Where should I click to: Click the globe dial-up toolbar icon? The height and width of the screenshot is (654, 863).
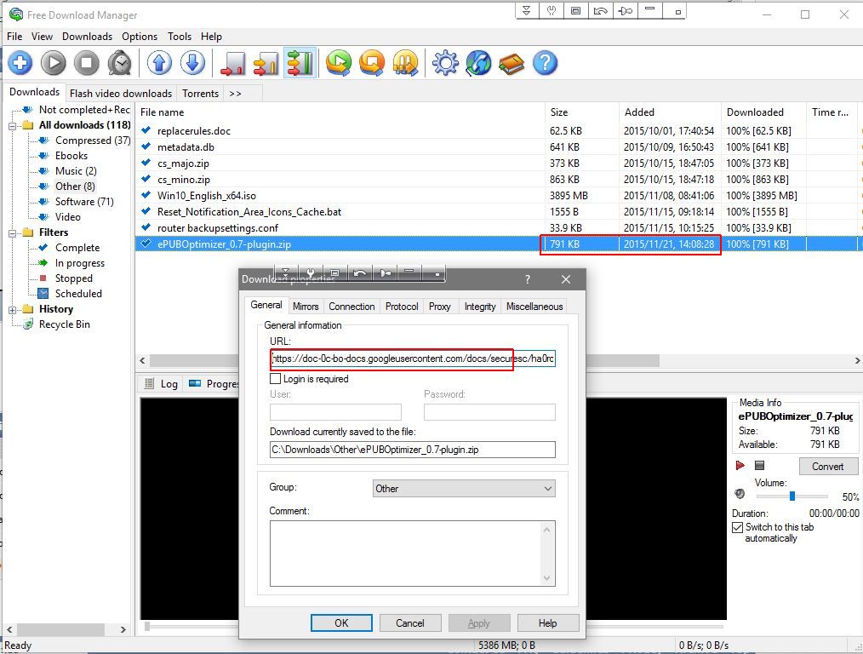click(478, 63)
